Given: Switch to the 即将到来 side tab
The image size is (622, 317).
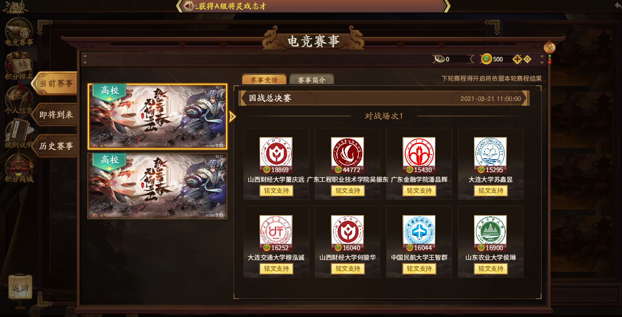Looking at the screenshot, I should coord(56,115).
